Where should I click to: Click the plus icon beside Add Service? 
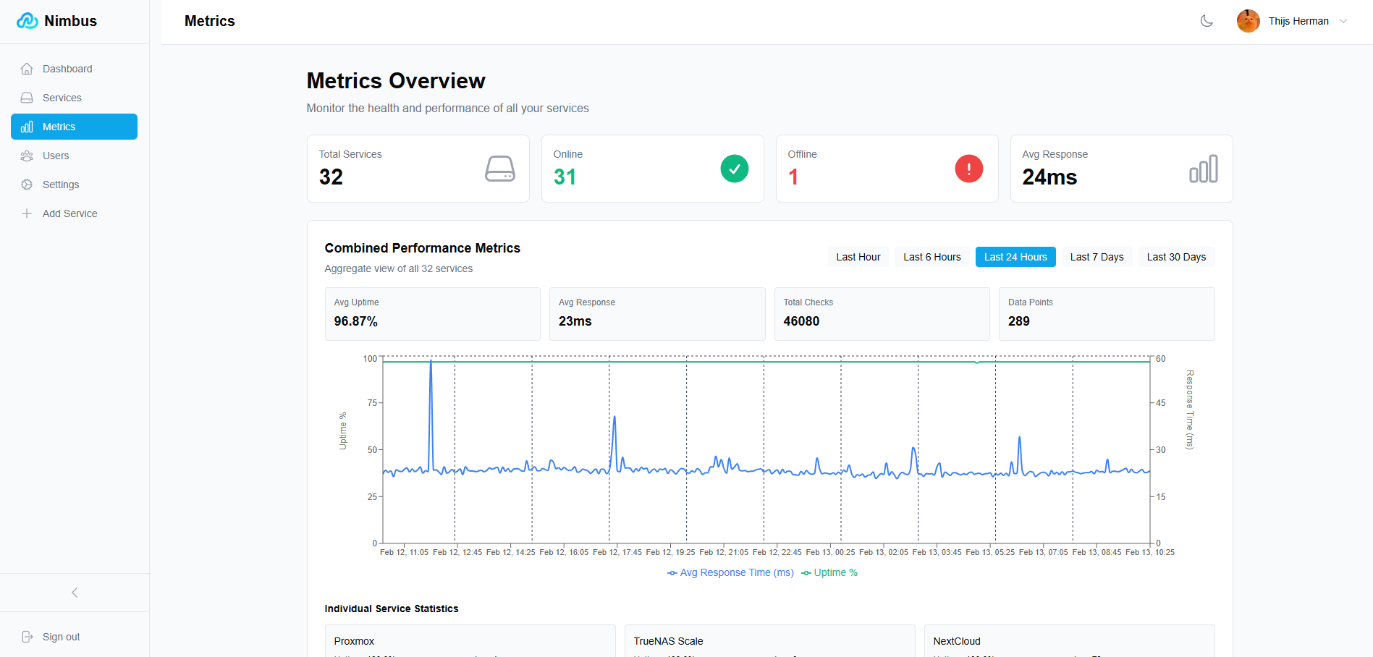[27, 213]
